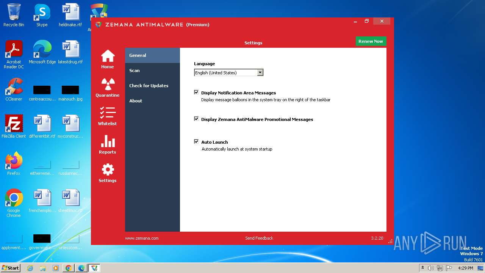Open File Explorer from the taskbar
This screenshot has width=485, height=273.
pyautogui.click(x=43, y=268)
